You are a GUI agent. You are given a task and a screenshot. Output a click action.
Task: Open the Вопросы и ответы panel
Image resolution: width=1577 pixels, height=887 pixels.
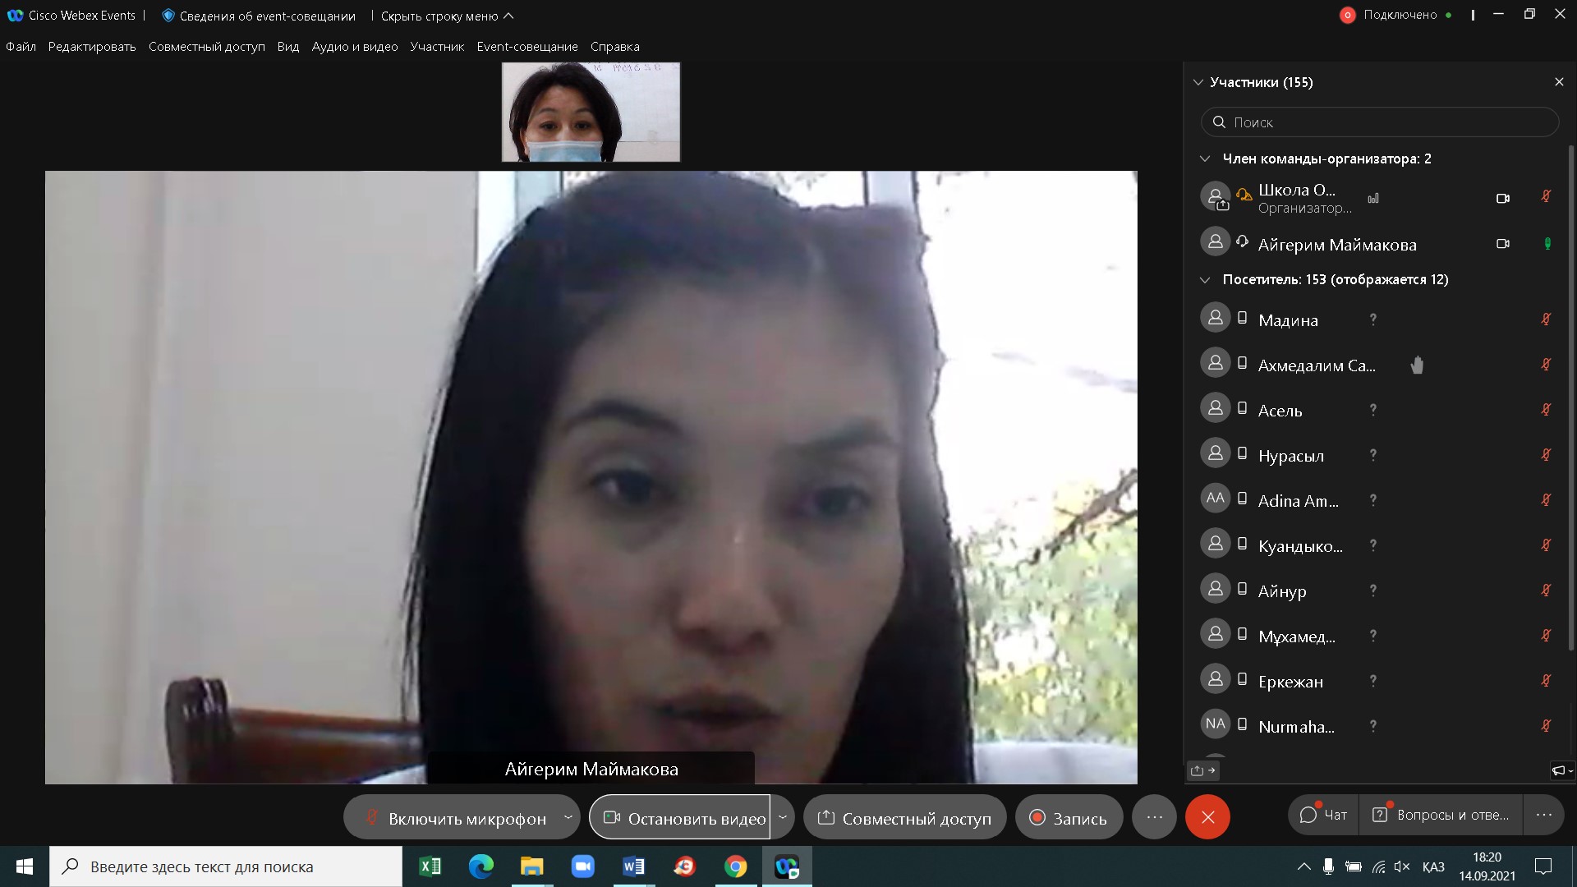pos(1441,815)
